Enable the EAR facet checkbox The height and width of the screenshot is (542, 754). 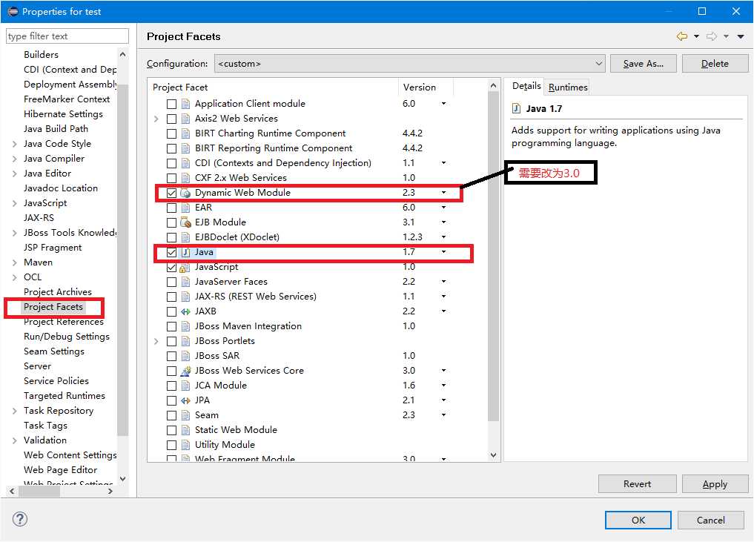point(171,208)
